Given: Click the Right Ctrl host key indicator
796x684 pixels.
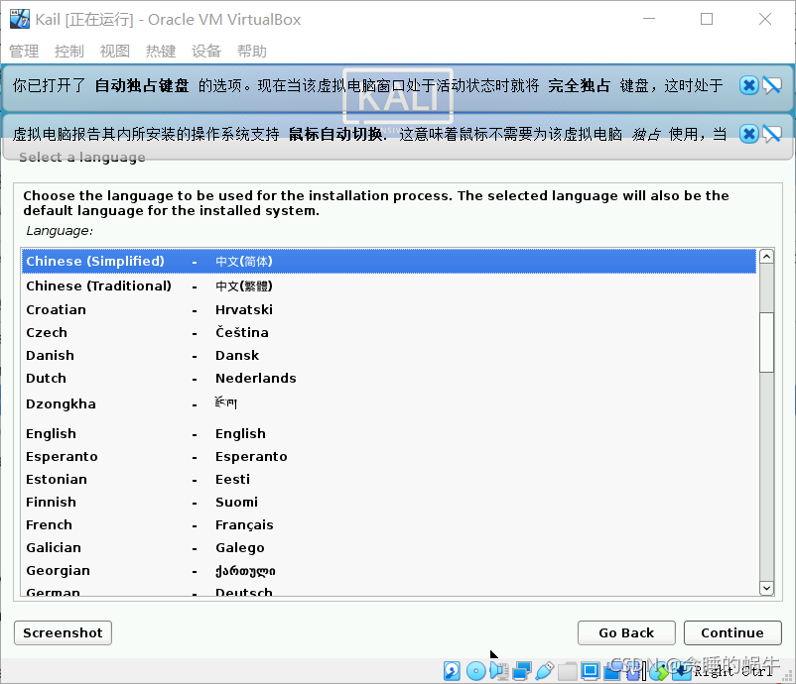Looking at the screenshot, I should pyautogui.click(x=734, y=671).
